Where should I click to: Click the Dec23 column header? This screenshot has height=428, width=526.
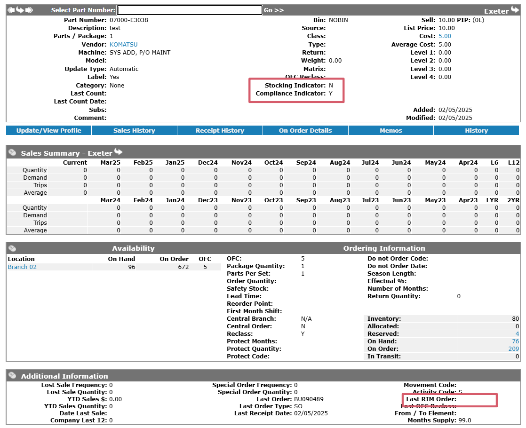click(207, 200)
